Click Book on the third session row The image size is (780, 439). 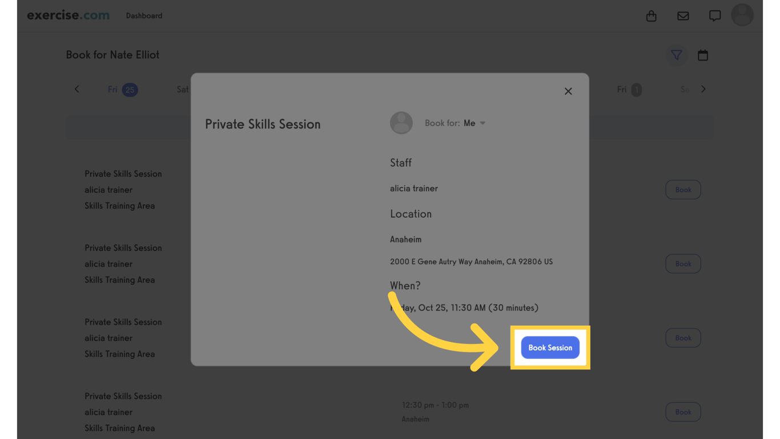[683, 338]
